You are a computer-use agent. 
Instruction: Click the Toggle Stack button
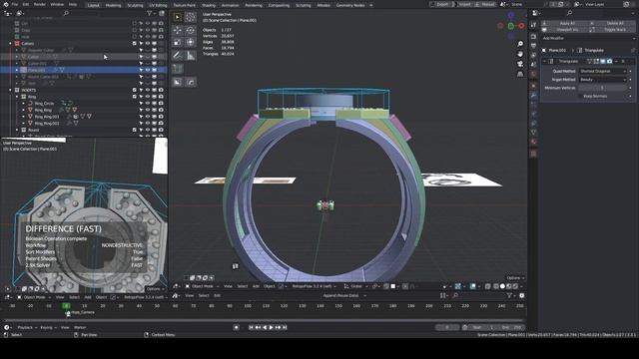click(x=612, y=30)
